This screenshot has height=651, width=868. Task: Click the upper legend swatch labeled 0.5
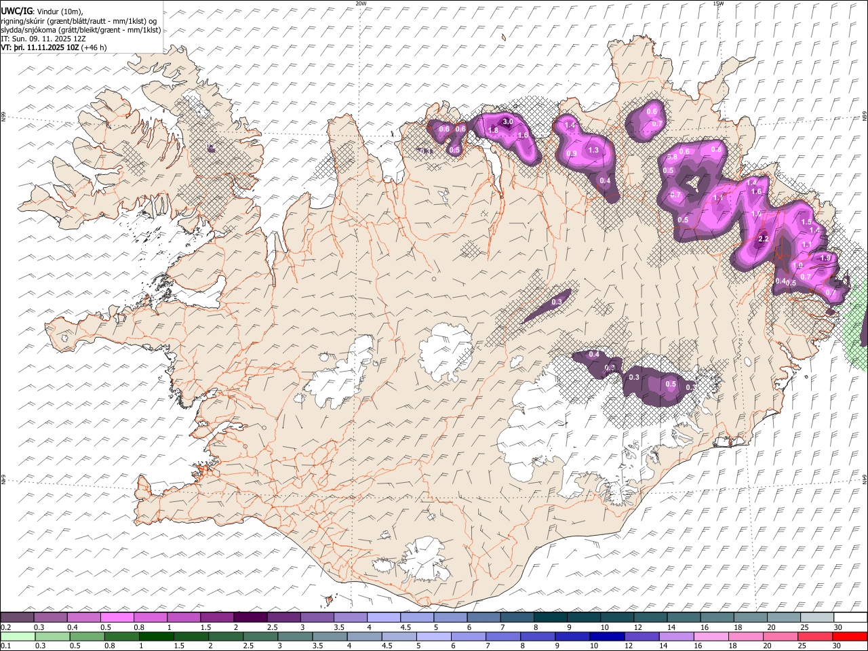click(117, 618)
